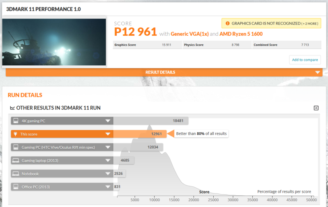Click the Add to compare button

pos(305,60)
